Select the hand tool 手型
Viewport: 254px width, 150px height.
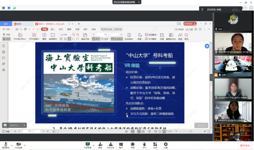tap(7, 35)
